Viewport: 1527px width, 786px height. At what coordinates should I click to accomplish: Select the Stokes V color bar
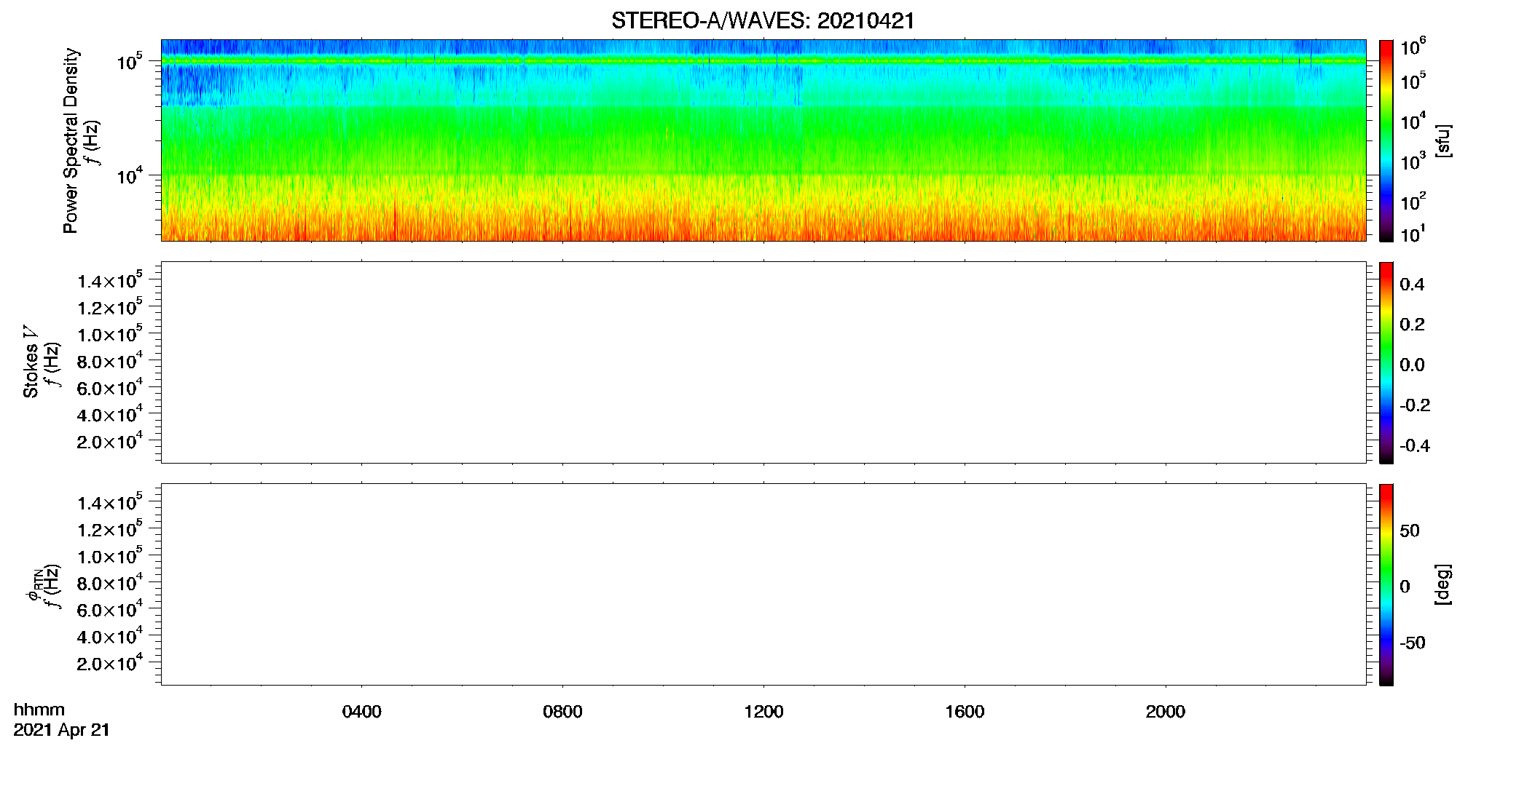pyautogui.click(x=1386, y=362)
